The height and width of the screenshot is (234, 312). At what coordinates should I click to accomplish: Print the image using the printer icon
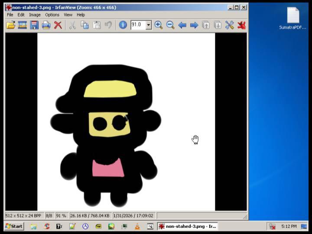46,25
